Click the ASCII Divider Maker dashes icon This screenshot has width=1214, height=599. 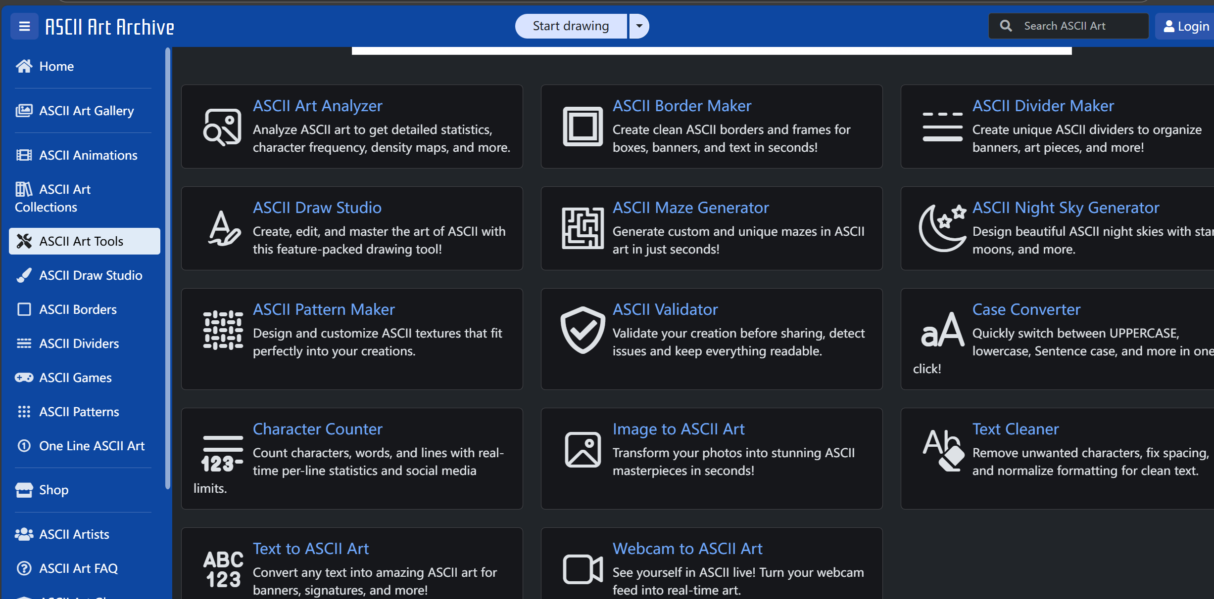942,127
